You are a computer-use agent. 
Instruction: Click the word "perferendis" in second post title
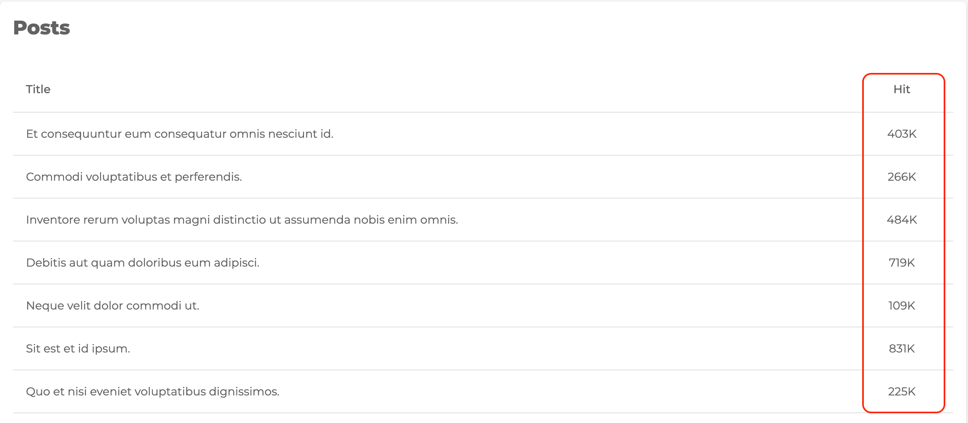(208, 177)
